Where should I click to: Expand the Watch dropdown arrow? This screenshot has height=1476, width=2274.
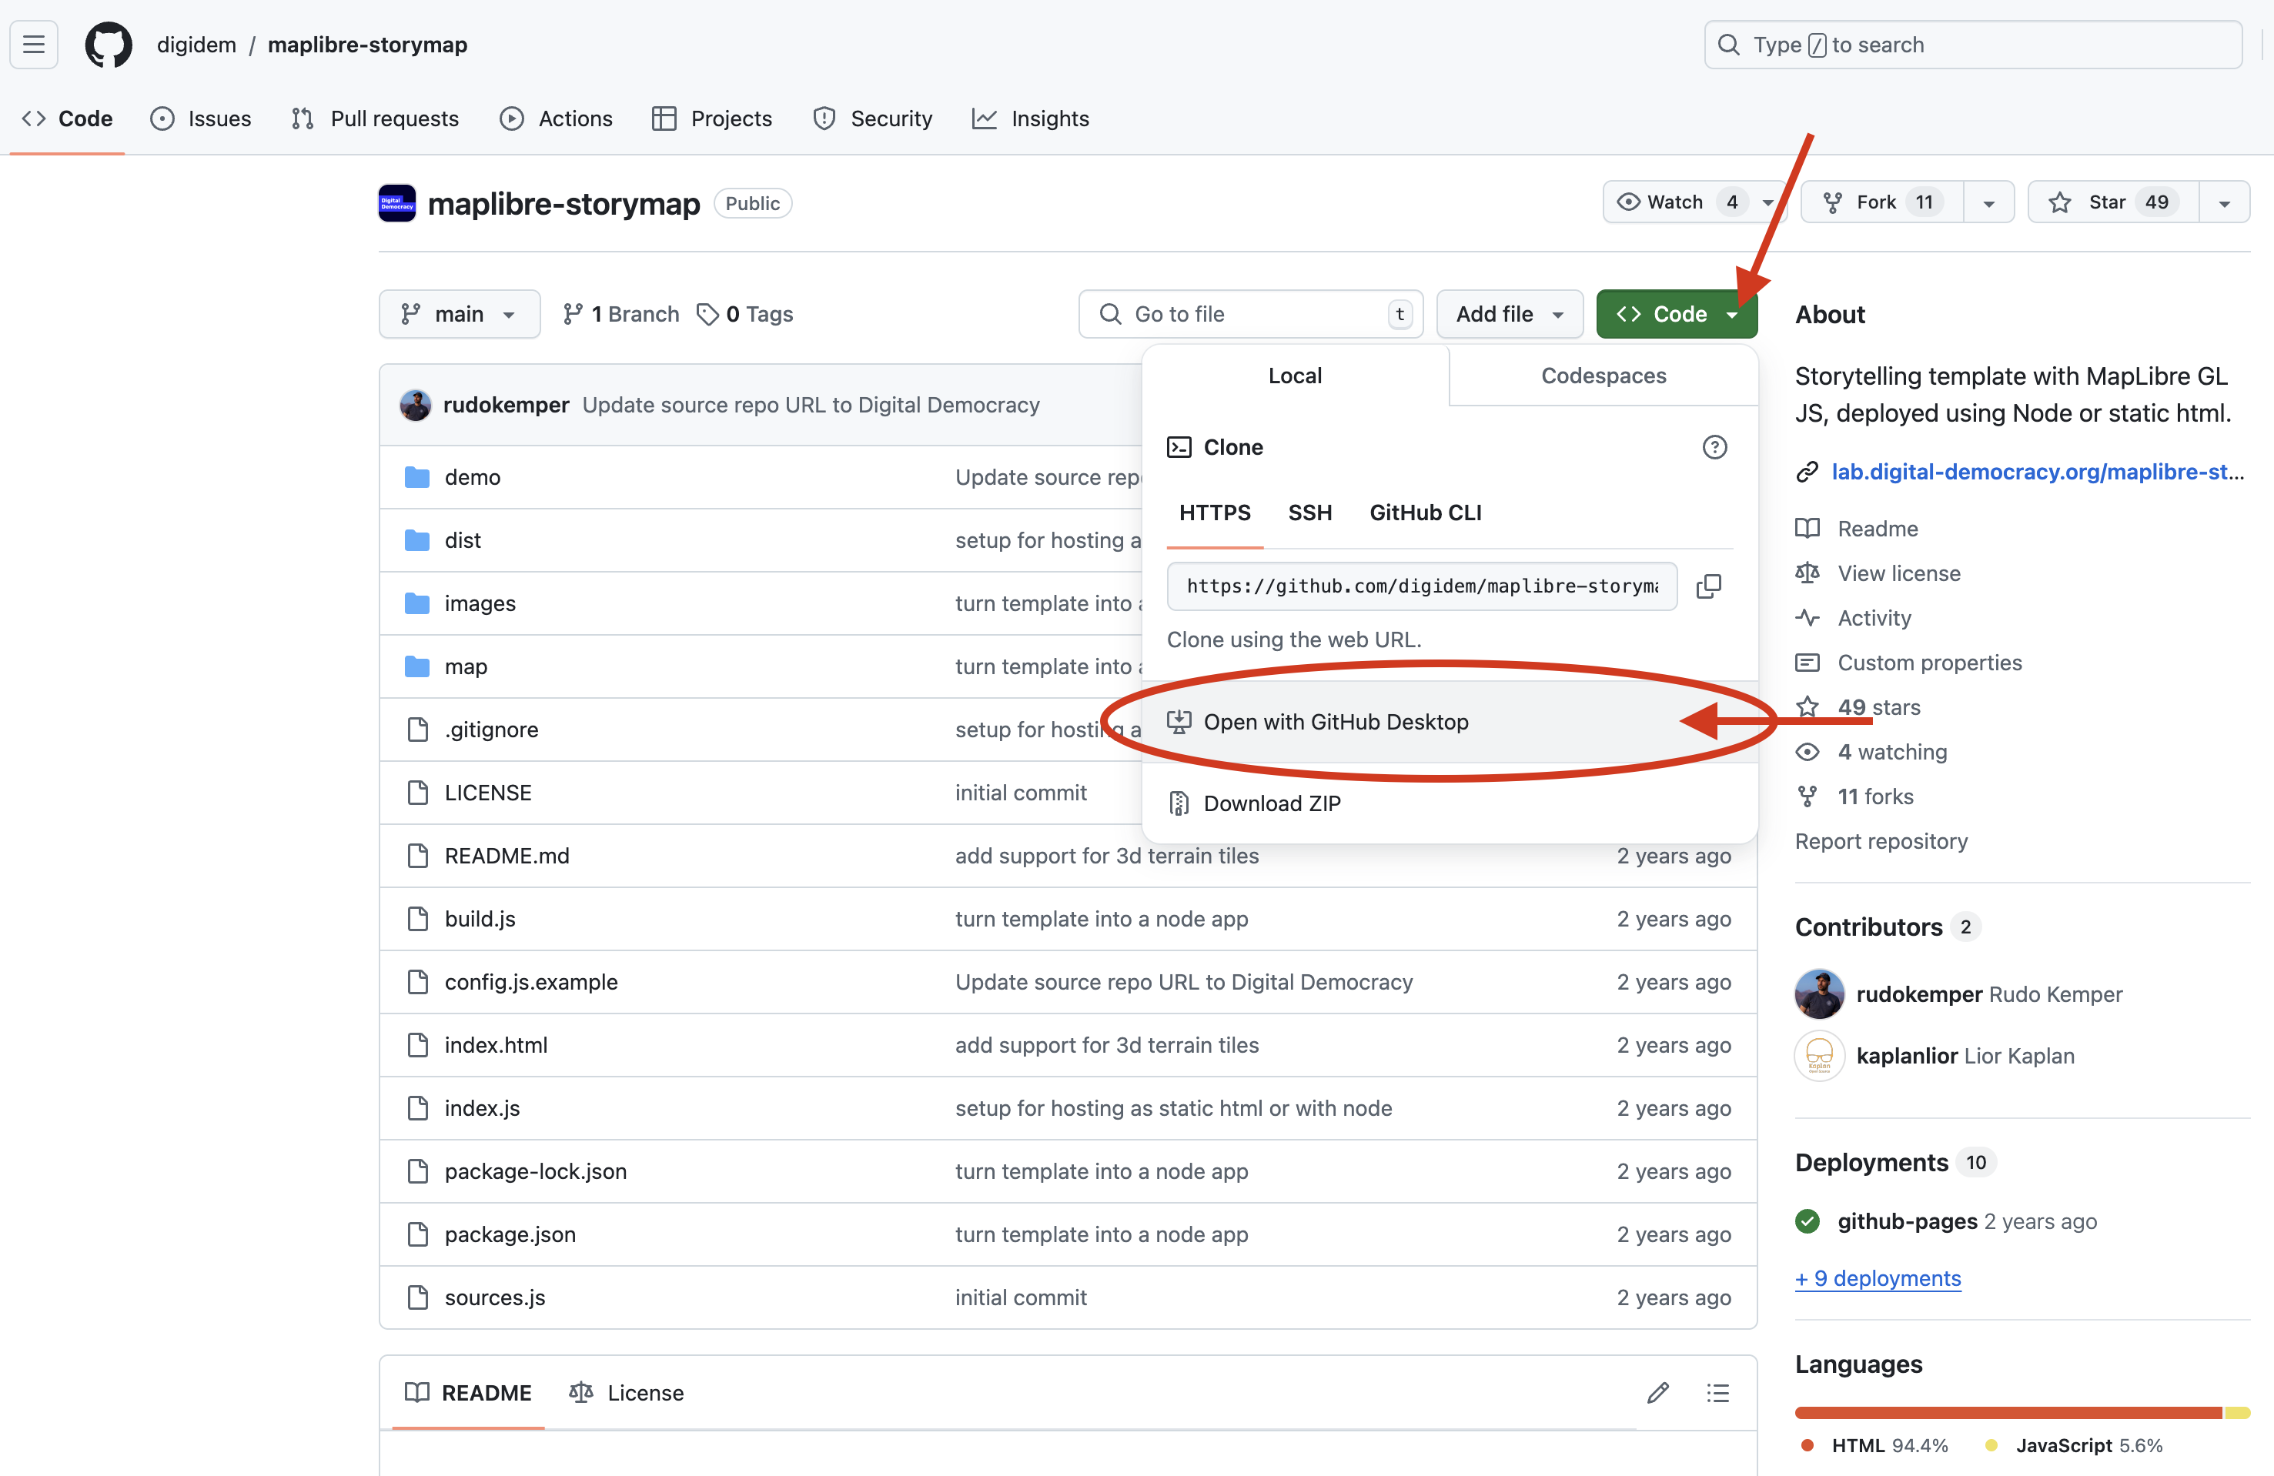[x=1767, y=202]
